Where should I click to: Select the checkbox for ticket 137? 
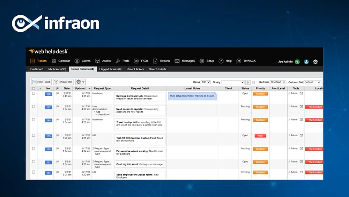click(34, 106)
